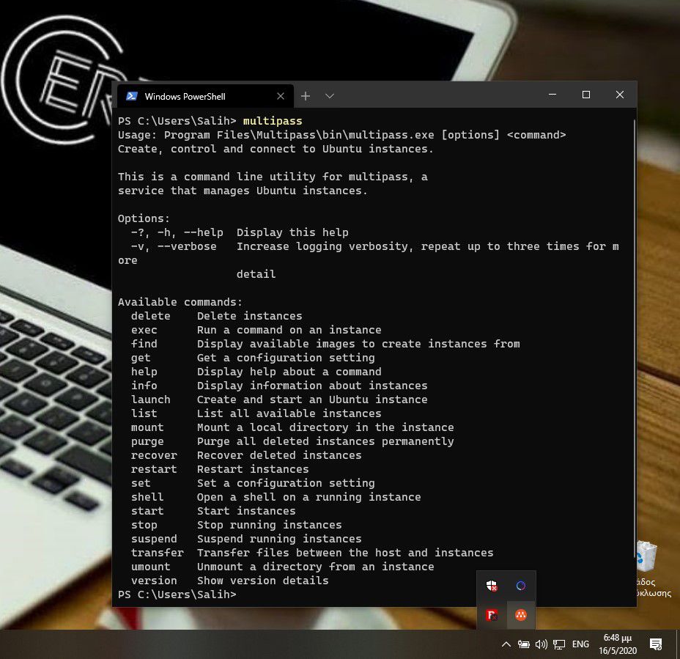Click the 'version' command row
The height and width of the screenshot is (659, 680).
[x=229, y=581]
